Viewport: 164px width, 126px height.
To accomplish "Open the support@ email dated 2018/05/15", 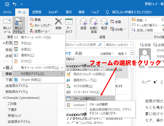I will pyautogui.click(x=94, y=118).
